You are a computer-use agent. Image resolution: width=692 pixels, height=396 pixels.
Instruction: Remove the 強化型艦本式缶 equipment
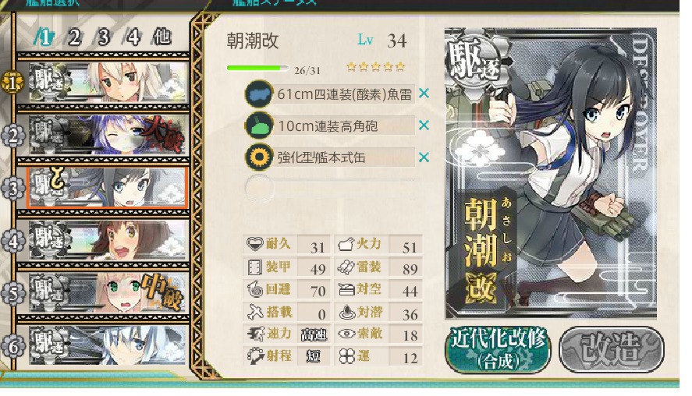click(x=424, y=157)
